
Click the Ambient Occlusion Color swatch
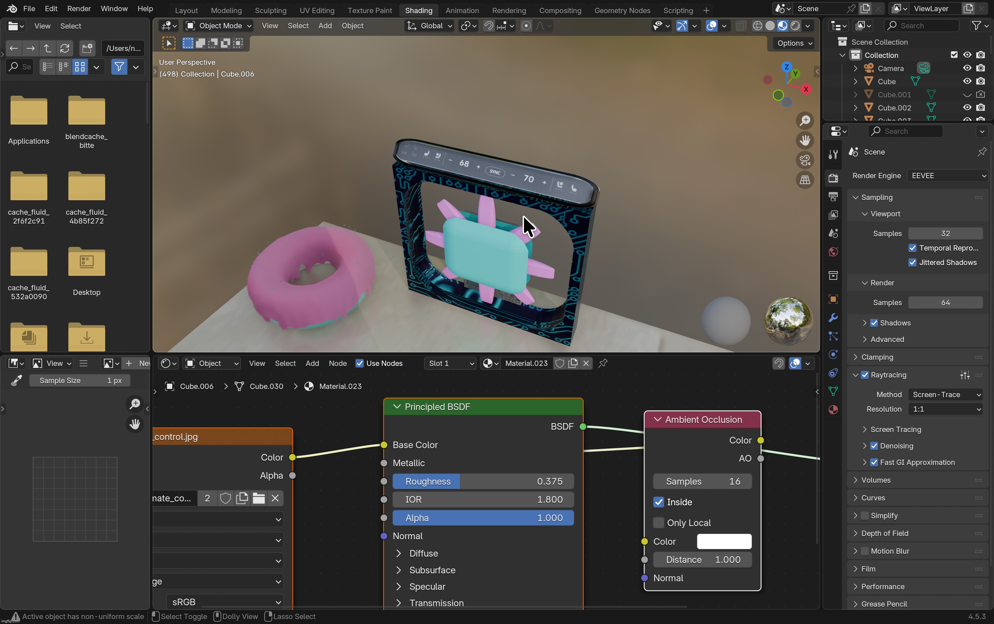pyautogui.click(x=724, y=541)
